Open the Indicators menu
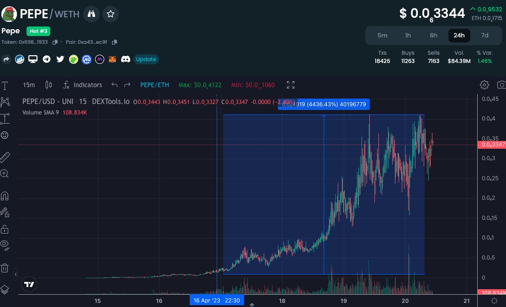 82,85
